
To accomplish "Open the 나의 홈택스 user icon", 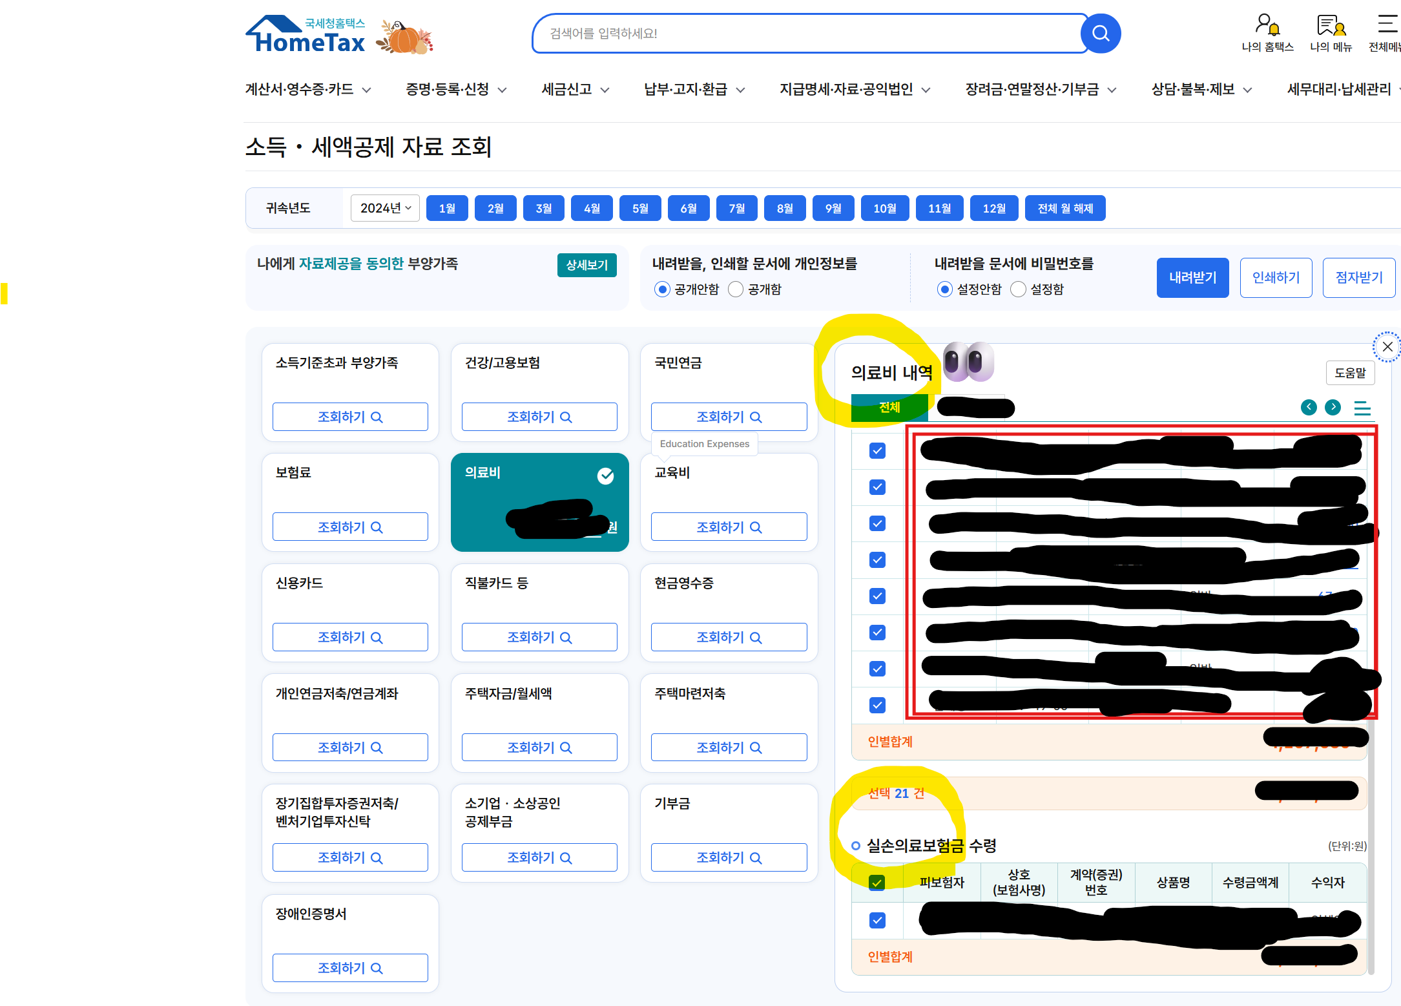I will coord(1267,26).
